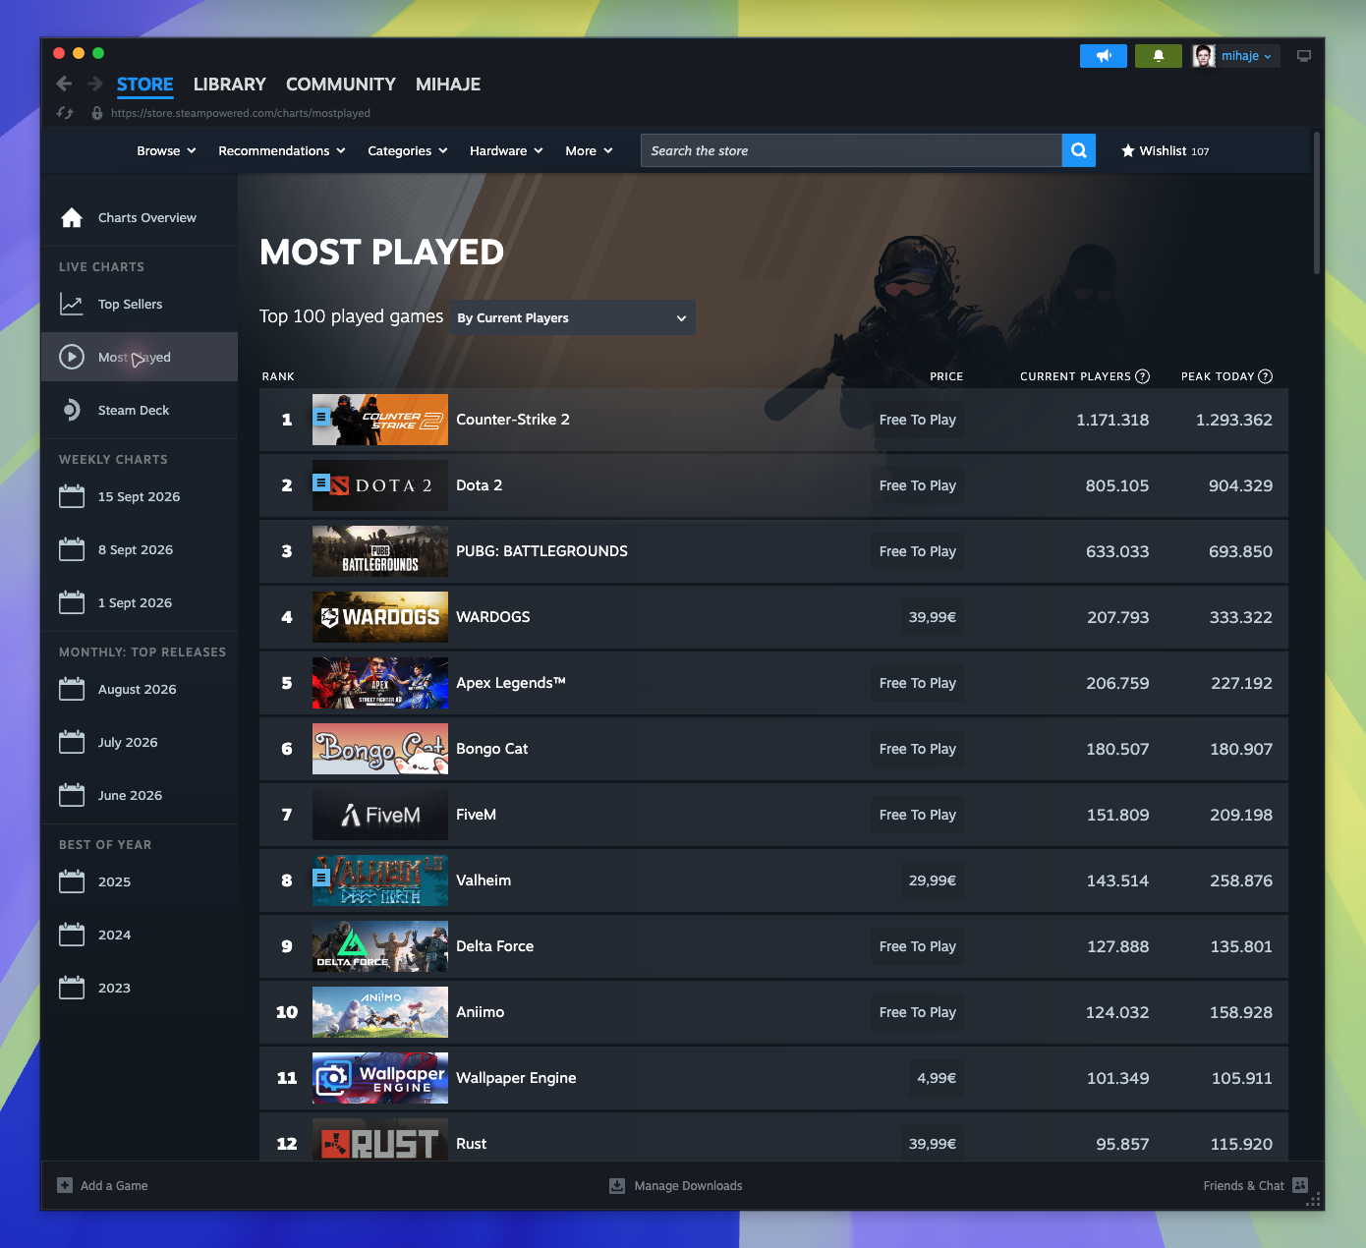Click the Manage Downloads label
The height and width of the screenshot is (1248, 1366).
click(688, 1186)
